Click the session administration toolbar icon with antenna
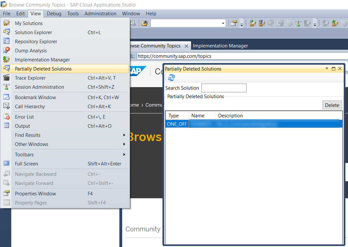Image resolution: width=348 pixels, height=247 pixels. coord(298,23)
